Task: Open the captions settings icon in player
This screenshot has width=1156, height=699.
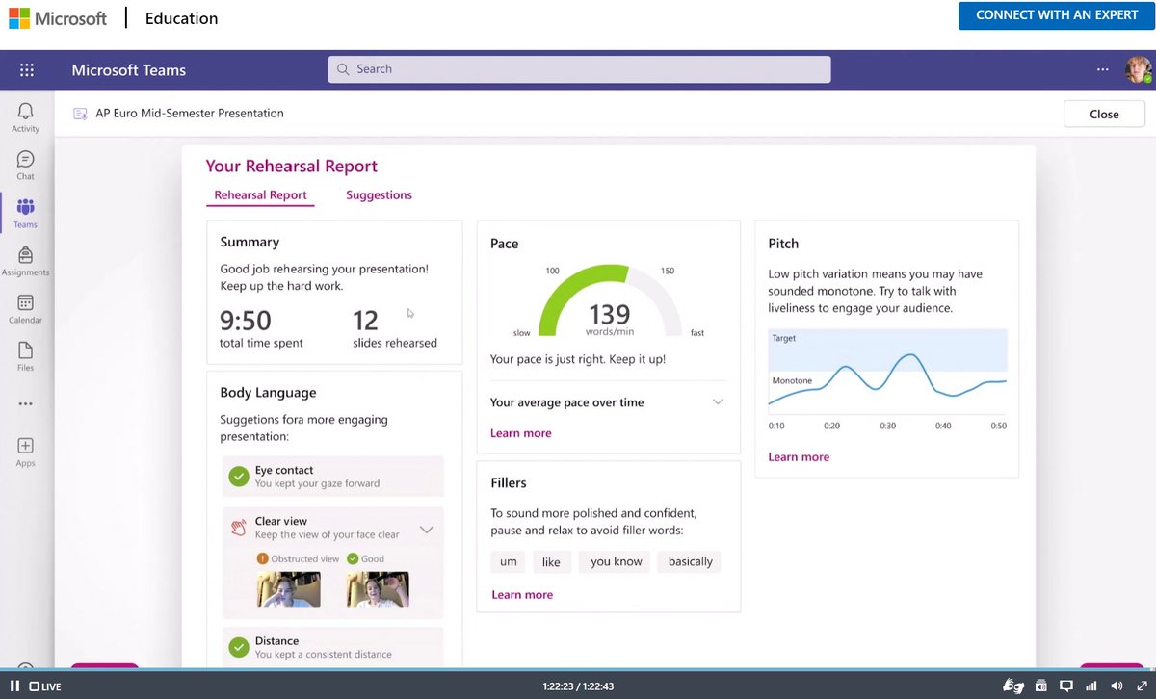Action: coord(1041,686)
